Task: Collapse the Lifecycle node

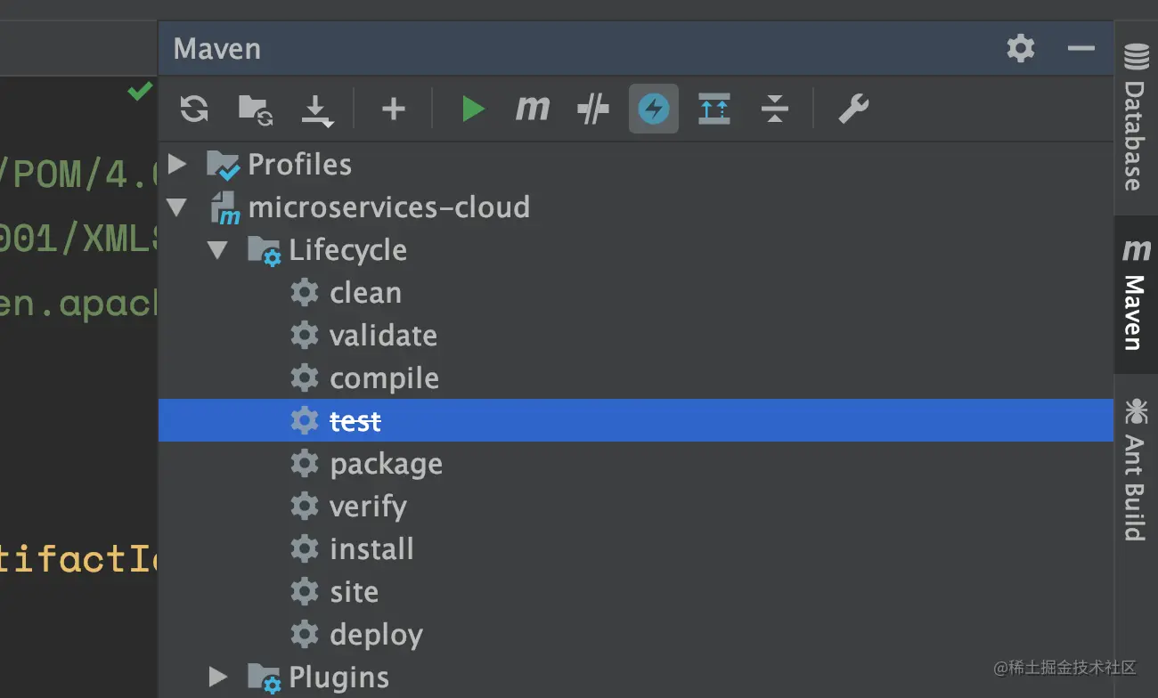Action: [218, 250]
